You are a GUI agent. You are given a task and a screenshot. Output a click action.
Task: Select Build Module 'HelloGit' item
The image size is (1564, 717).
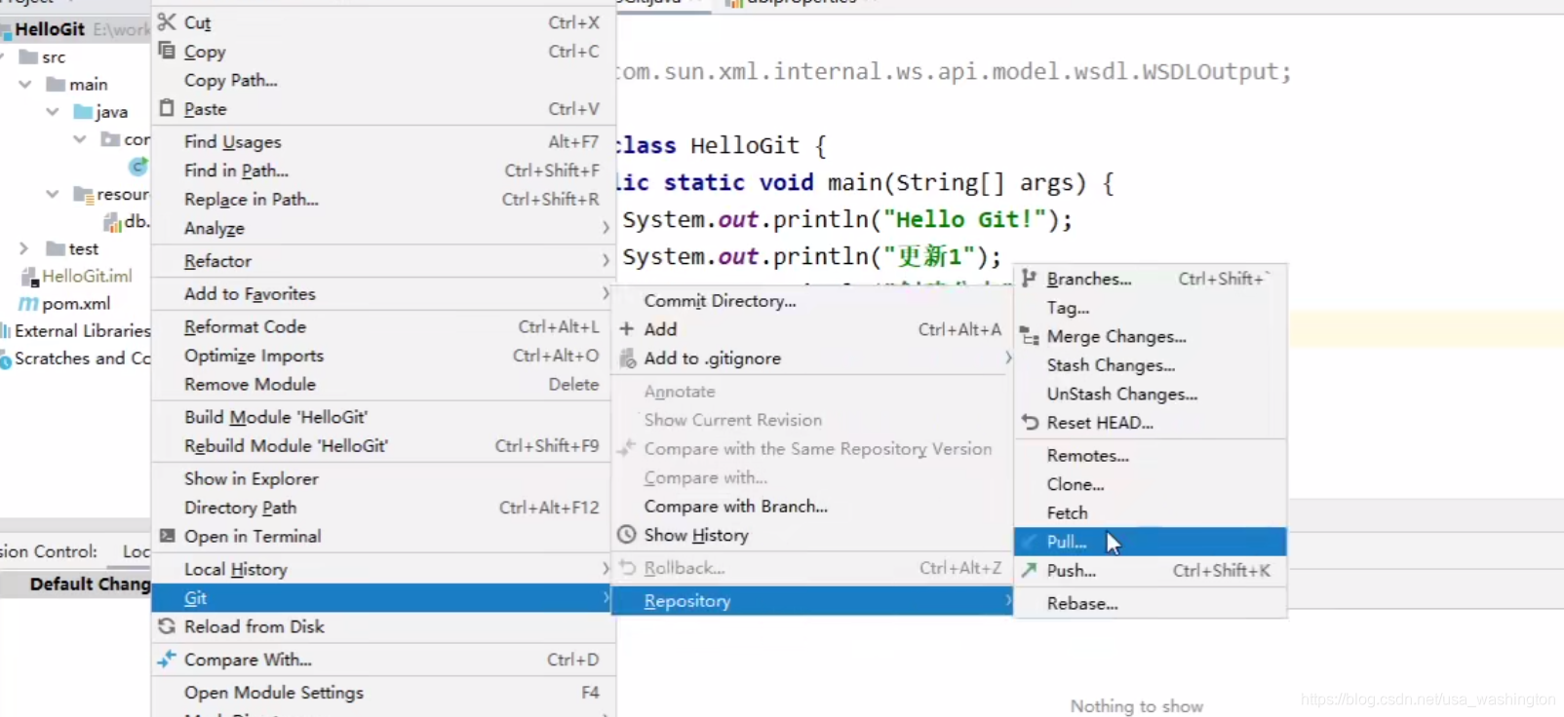(383, 417)
